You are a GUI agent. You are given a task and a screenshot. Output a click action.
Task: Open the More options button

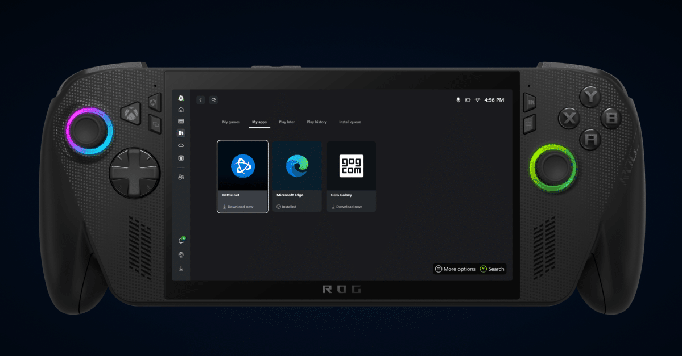point(454,269)
